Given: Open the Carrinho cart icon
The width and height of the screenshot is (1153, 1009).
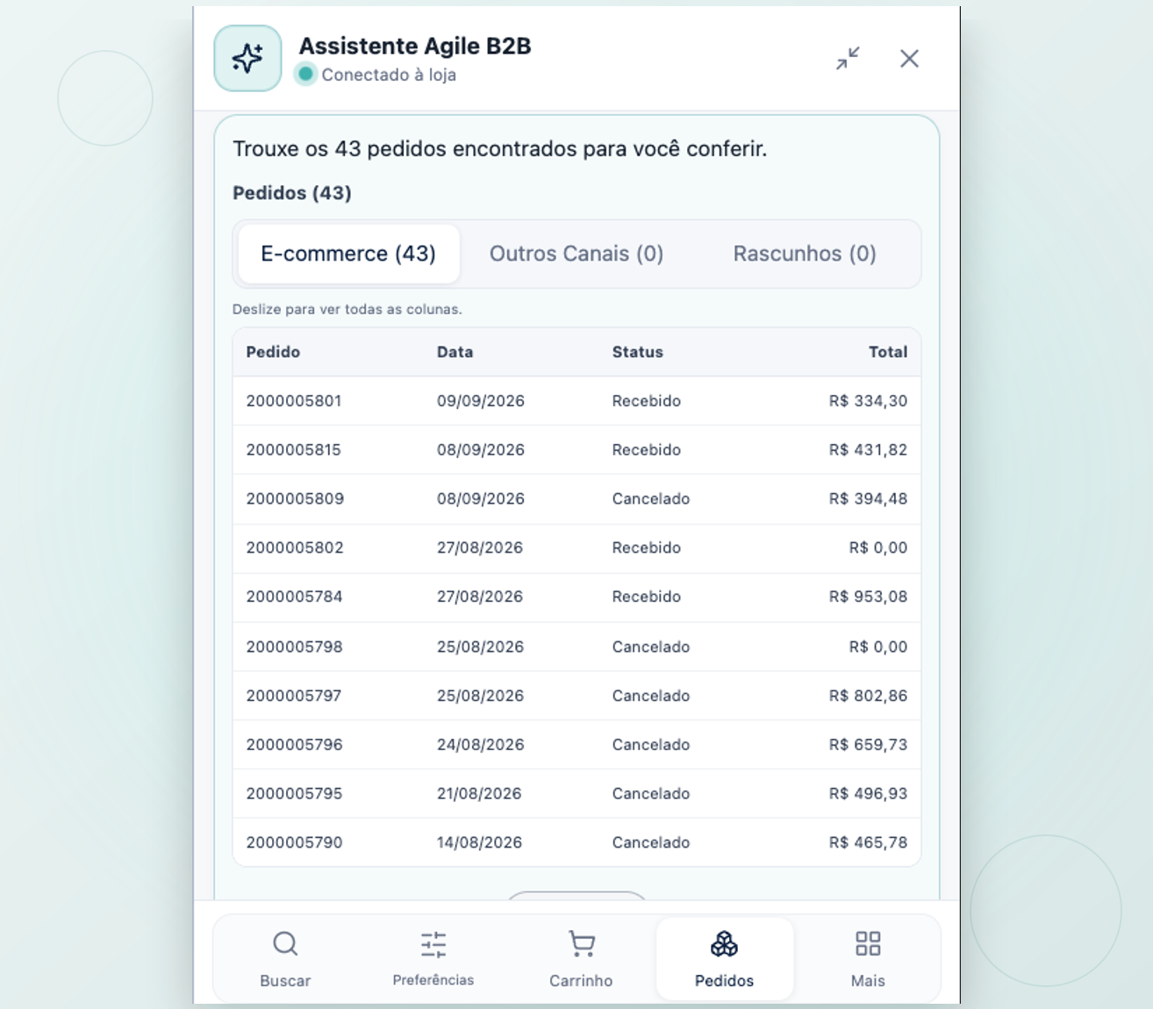Looking at the screenshot, I should (x=581, y=944).
